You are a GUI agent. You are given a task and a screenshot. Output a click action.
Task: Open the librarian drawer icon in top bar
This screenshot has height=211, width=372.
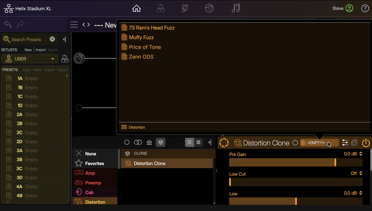click(x=161, y=8)
